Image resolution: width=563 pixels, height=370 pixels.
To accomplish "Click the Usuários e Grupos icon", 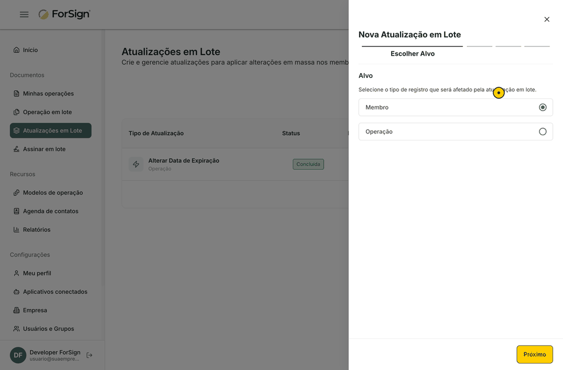I will (x=16, y=329).
